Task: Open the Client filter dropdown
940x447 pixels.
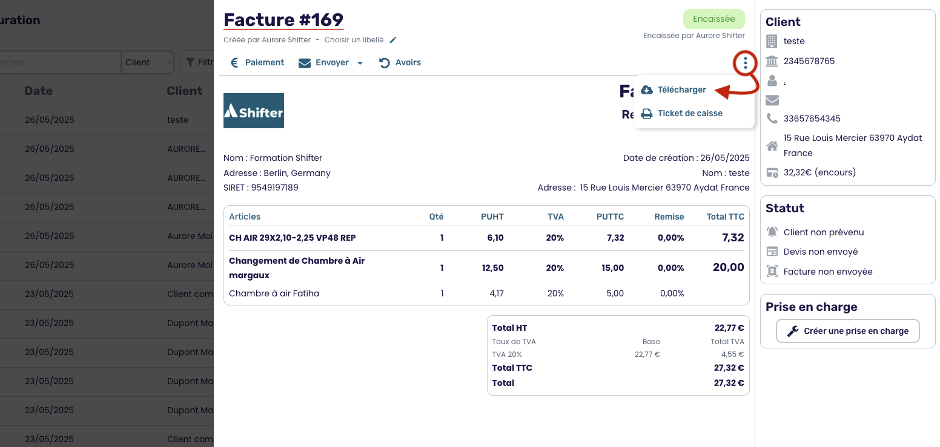Action: click(148, 62)
